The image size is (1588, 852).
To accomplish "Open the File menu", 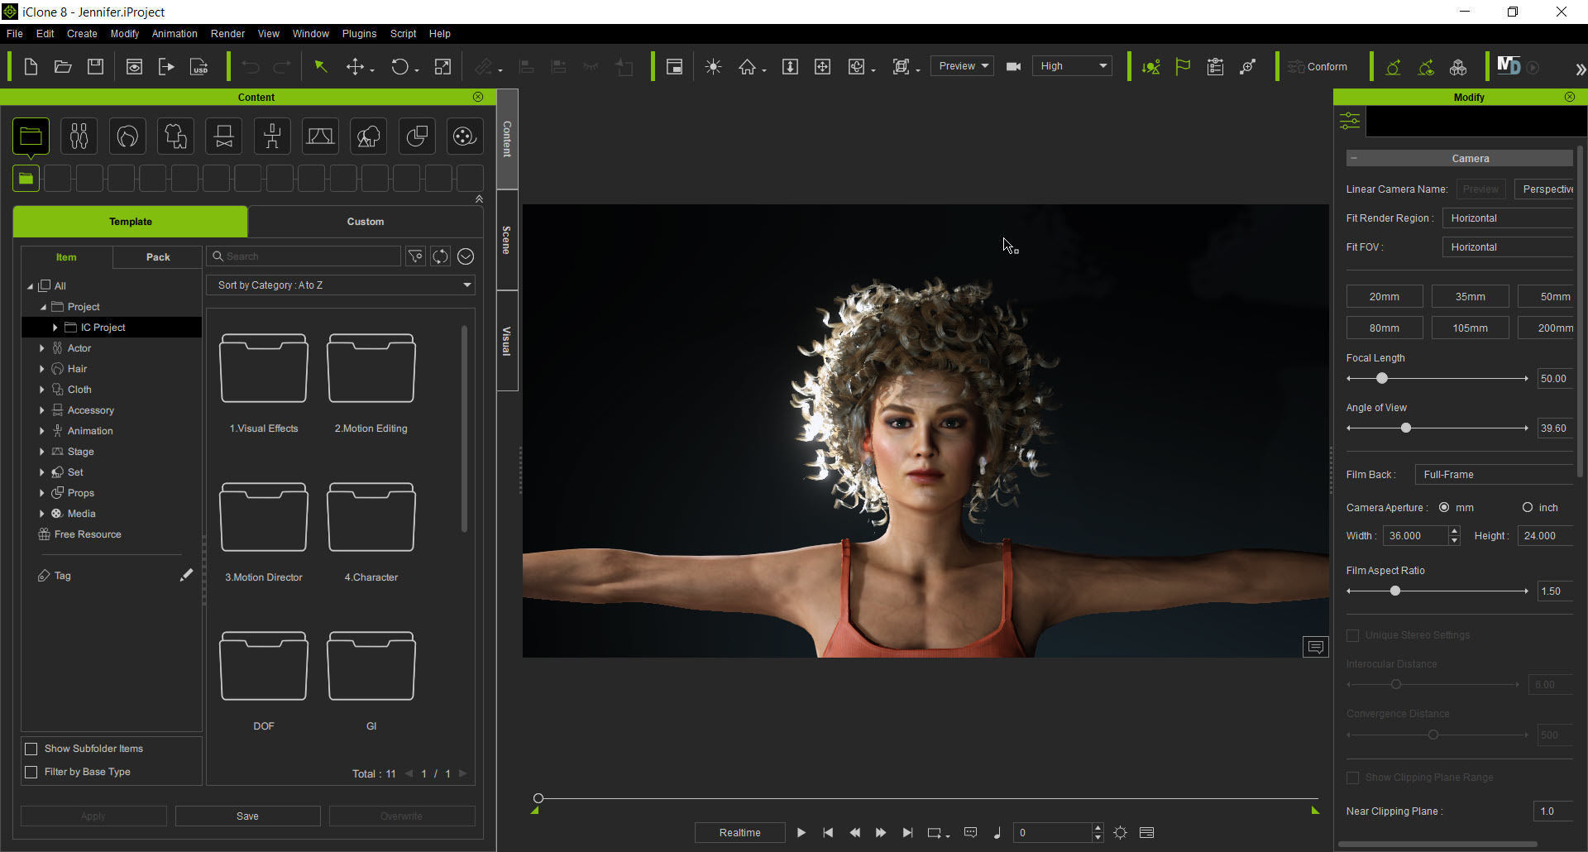I will coord(14,34).
